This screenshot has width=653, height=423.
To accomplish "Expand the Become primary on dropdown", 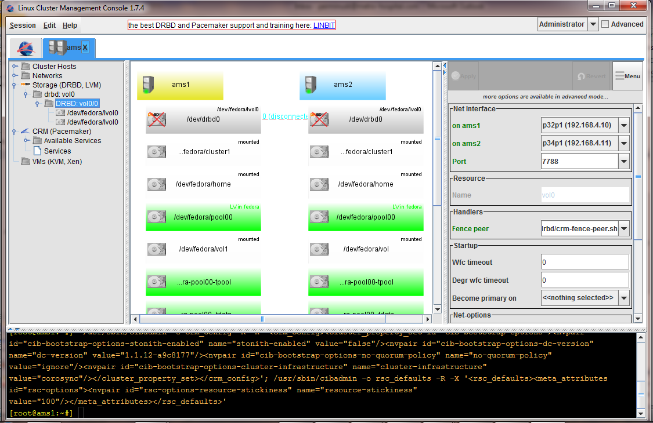I will pos(624,298).
